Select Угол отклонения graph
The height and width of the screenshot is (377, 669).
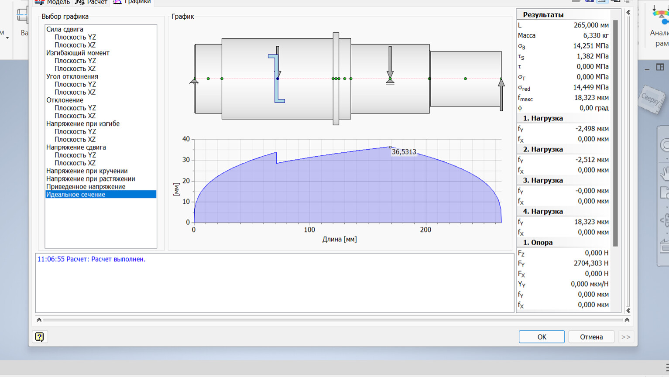point(72,76)
